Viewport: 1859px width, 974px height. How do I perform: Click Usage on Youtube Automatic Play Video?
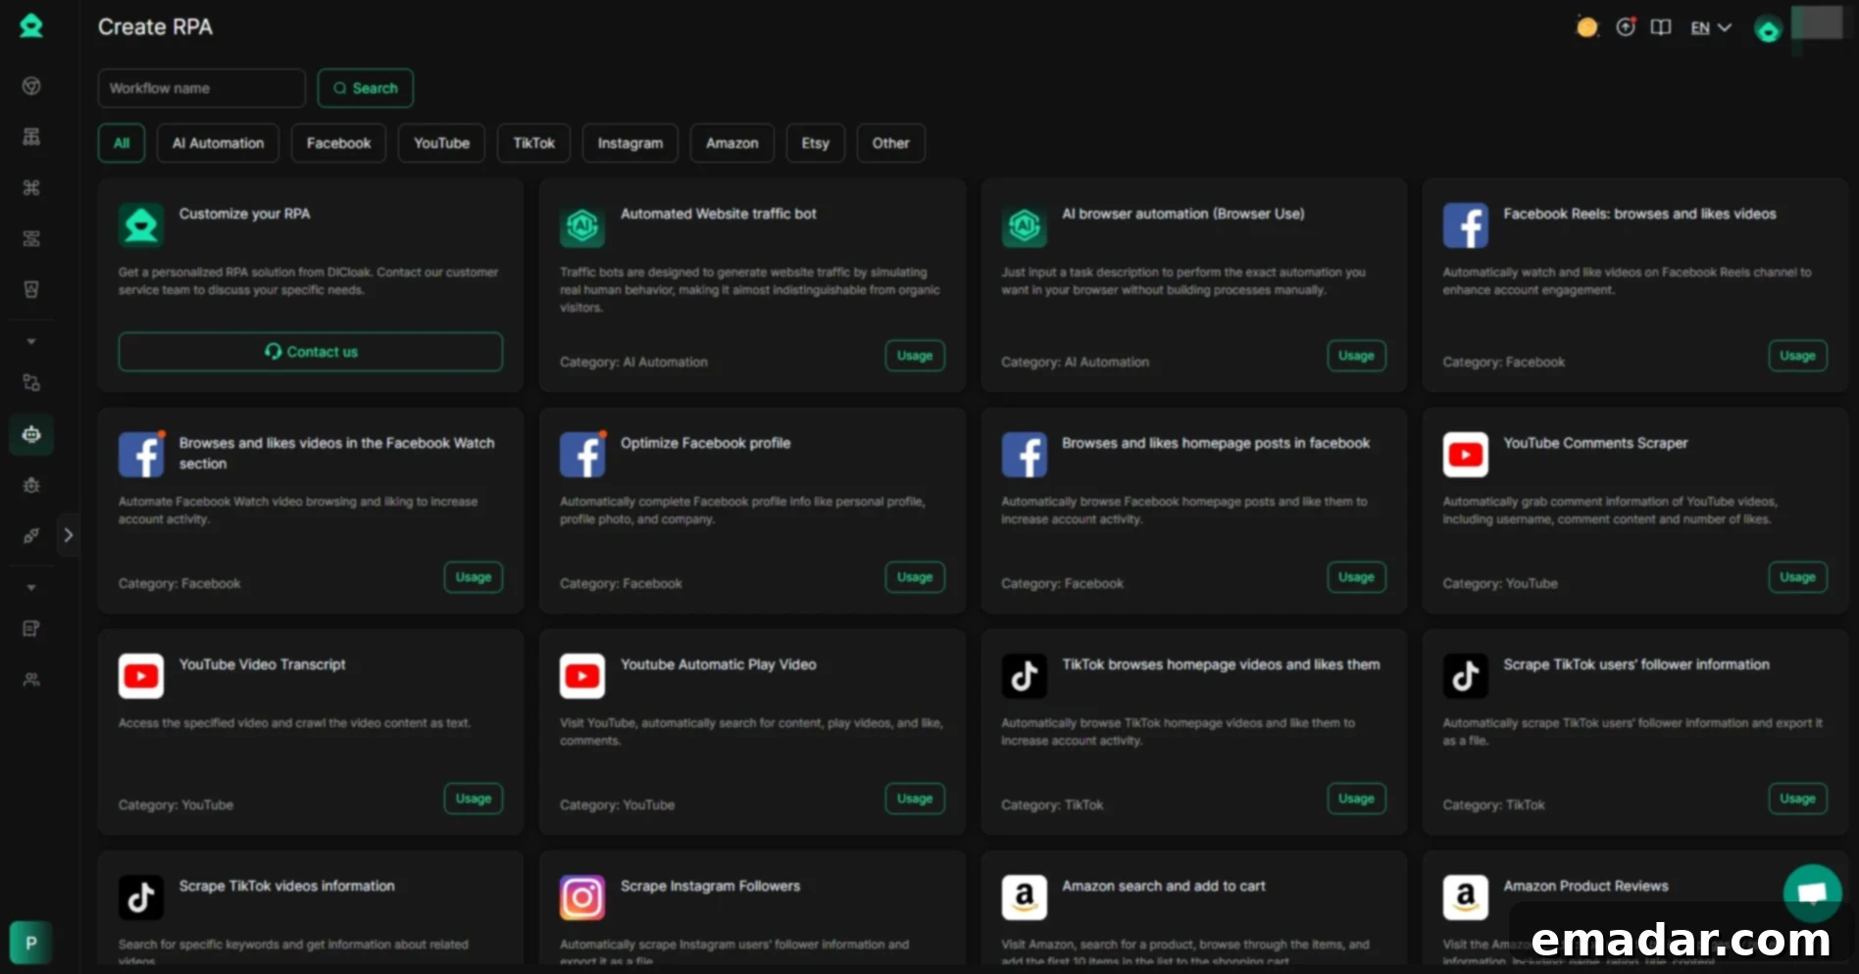tap(915, 799)
